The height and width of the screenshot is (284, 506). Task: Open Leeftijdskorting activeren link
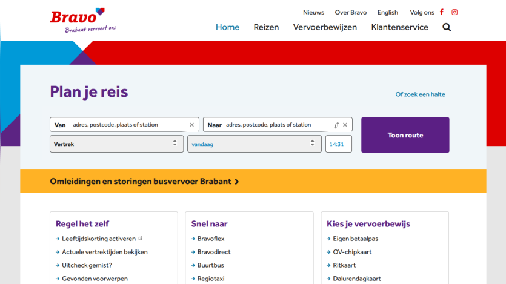coord(99,239)
